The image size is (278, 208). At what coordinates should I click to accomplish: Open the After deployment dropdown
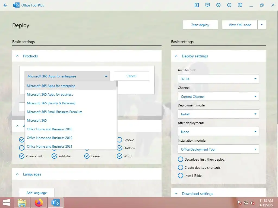coord(219,132)
